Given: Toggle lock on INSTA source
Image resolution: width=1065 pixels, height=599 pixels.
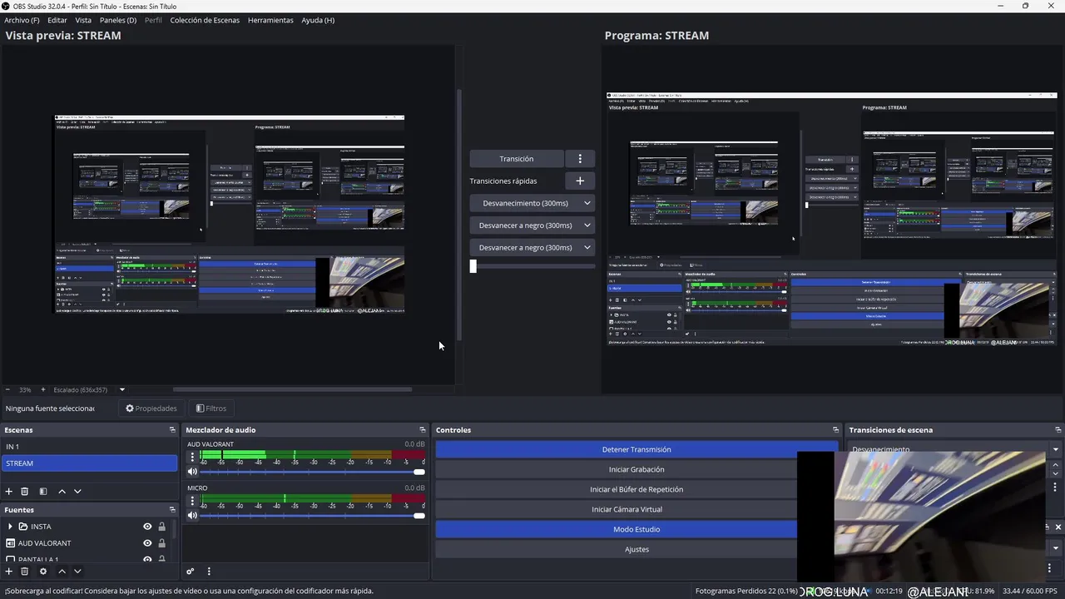Looking at the screenshot, I should coord(161,527).
